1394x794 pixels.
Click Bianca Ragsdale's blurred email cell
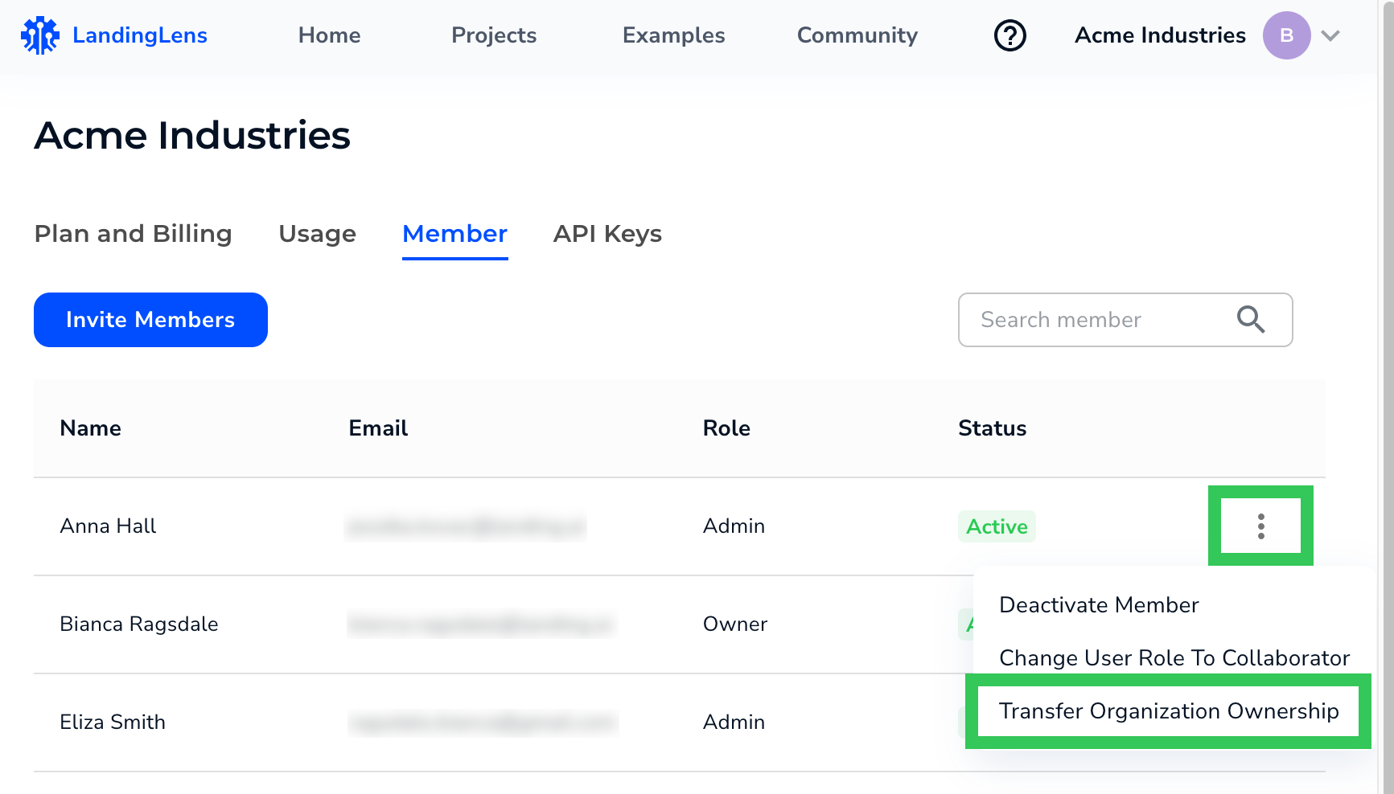tap(481, 624)
